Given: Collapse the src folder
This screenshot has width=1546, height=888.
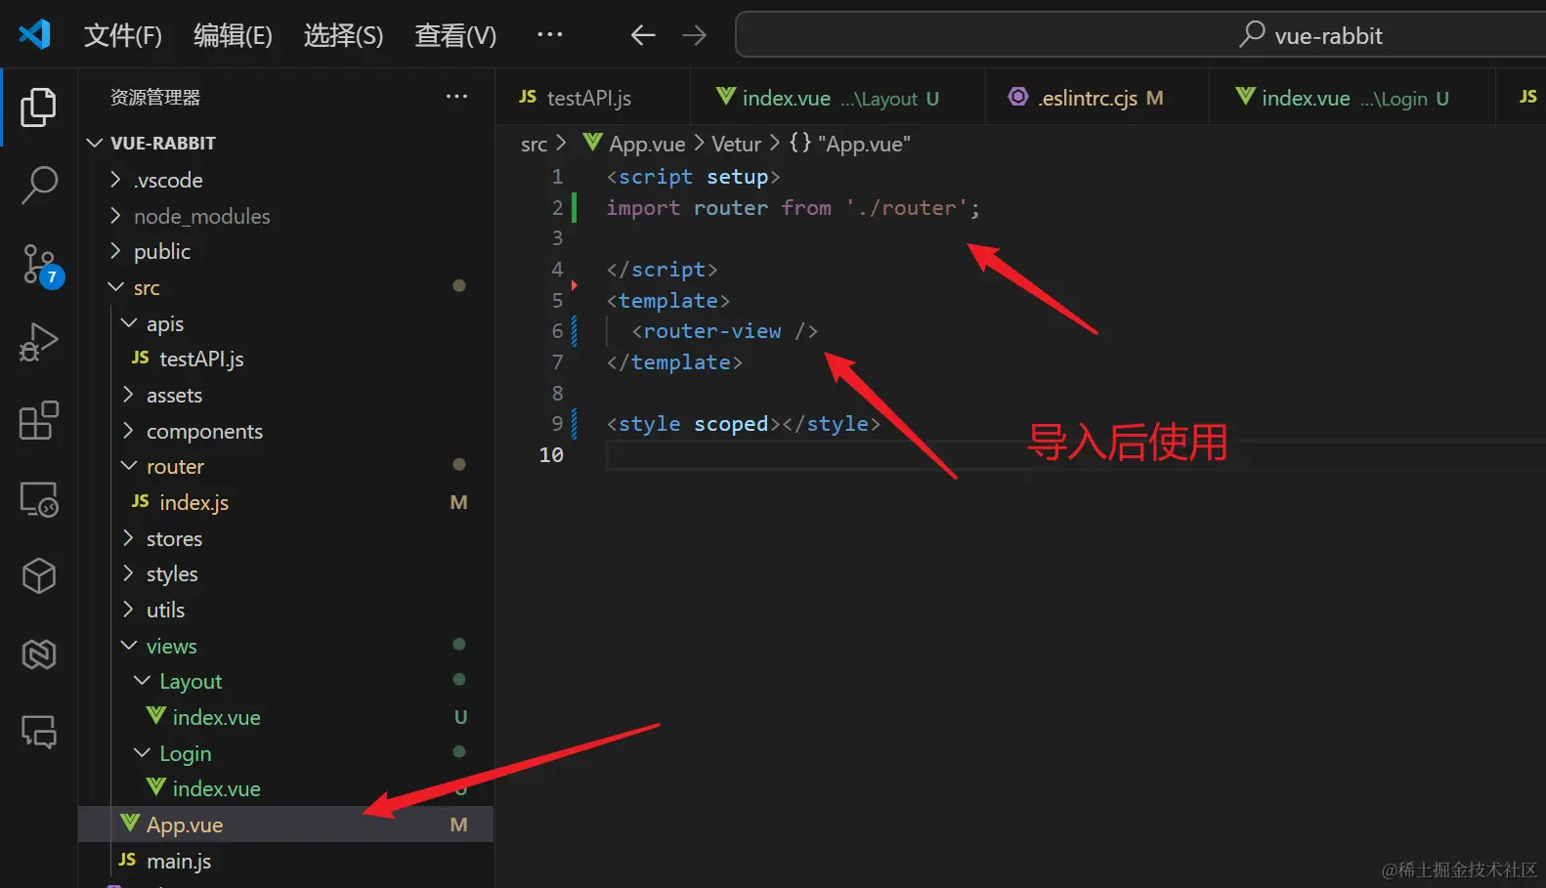Looking at the screenshot, I should click(285, 287).
